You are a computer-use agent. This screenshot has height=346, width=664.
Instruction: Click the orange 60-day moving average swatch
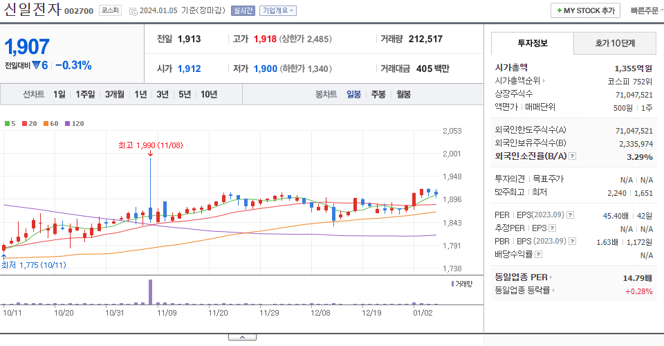[46, 124]
